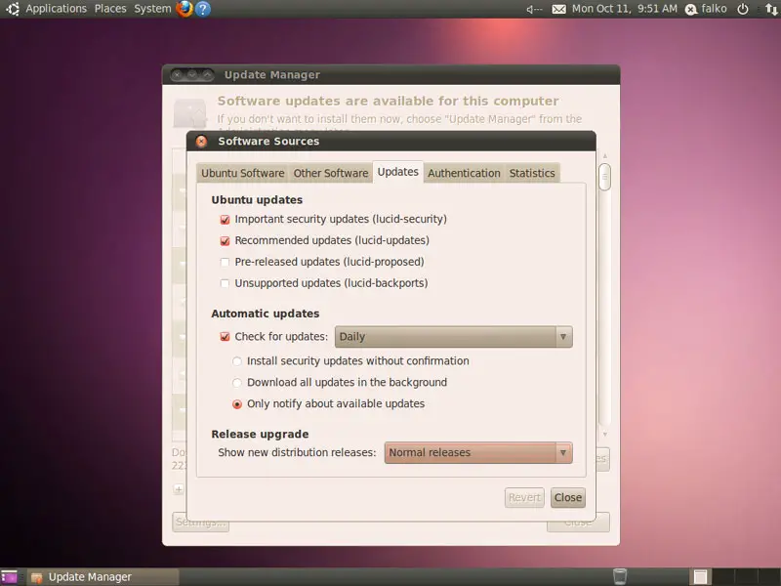Open the System menu
This screenshot has width=781, height=586.
tap(152, 9)
